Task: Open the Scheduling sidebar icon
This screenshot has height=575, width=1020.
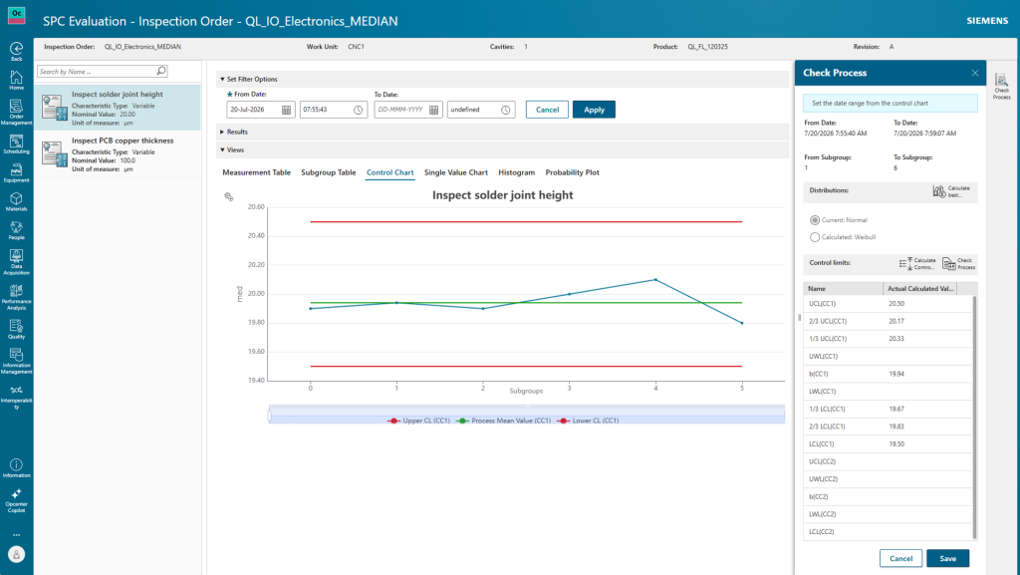Action: tap(16, 144)
